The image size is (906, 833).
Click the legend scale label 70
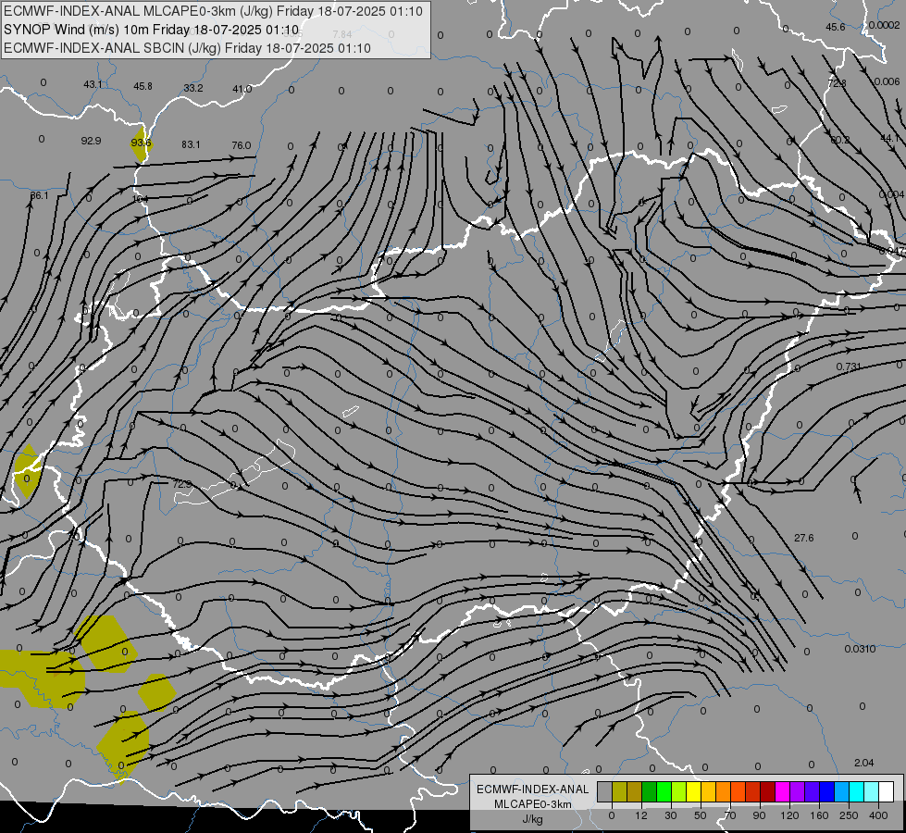click(x=730, y=815)
